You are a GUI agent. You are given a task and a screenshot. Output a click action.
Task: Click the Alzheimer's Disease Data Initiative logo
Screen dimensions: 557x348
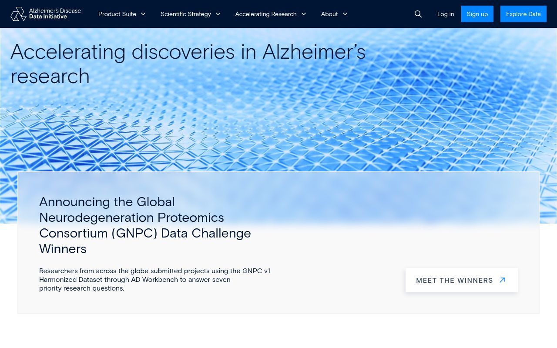coord(46,14)
